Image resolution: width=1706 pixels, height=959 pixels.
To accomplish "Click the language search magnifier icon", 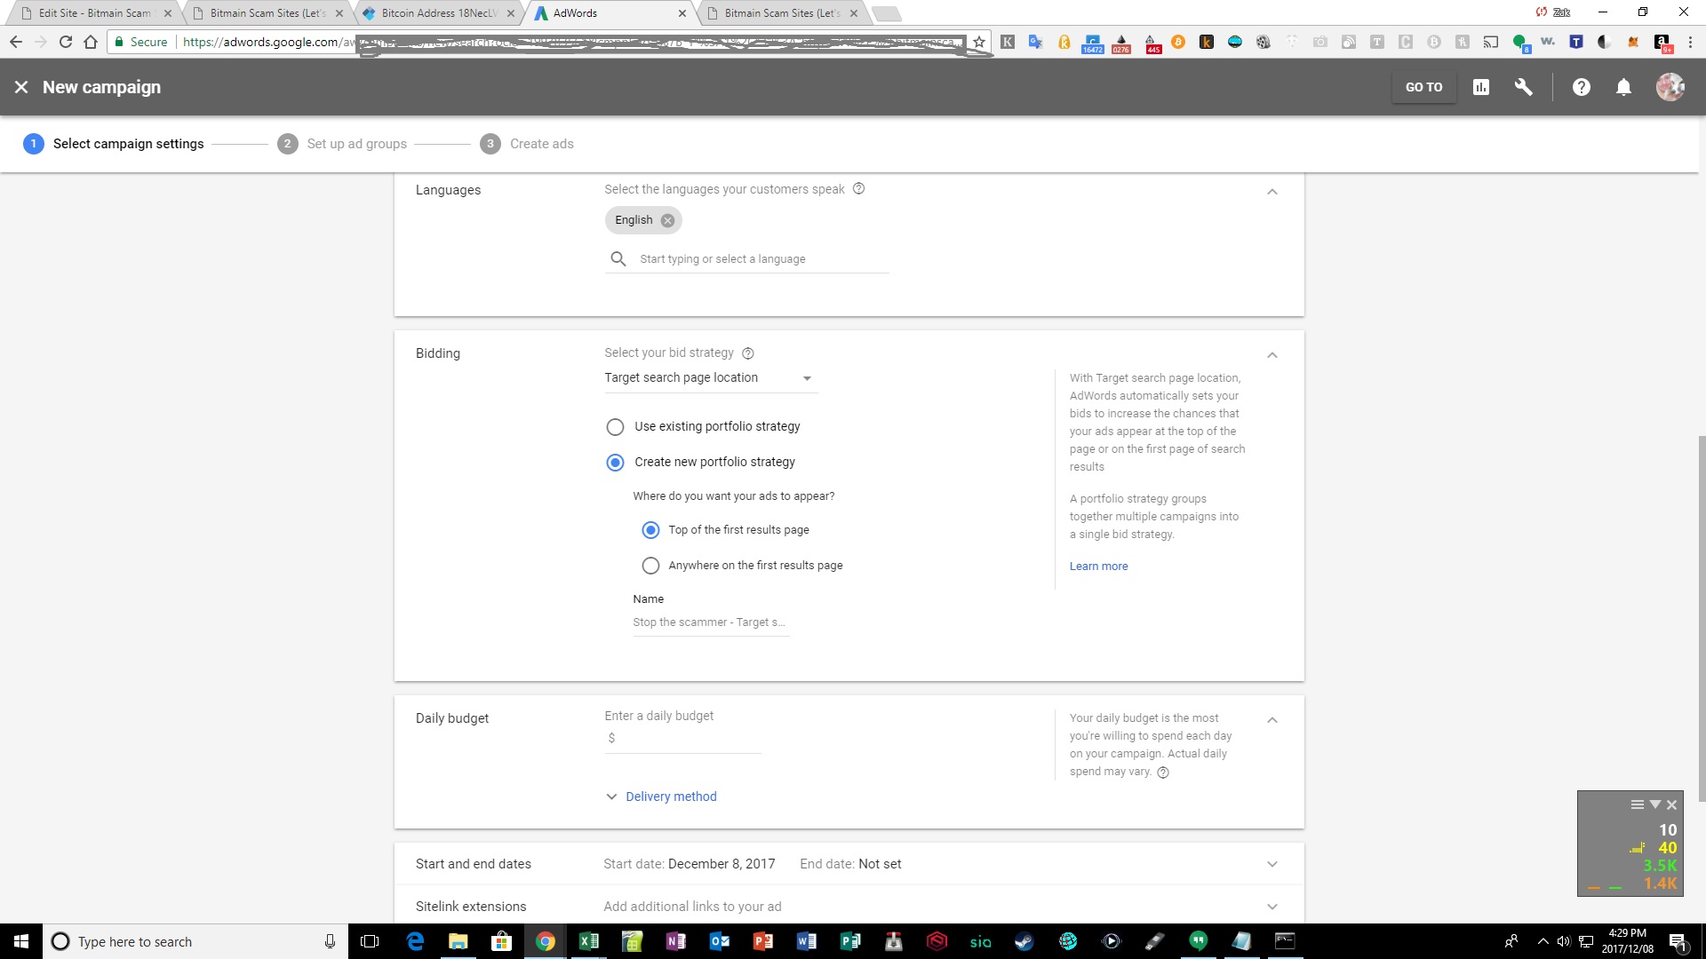I will pos(618,258).
